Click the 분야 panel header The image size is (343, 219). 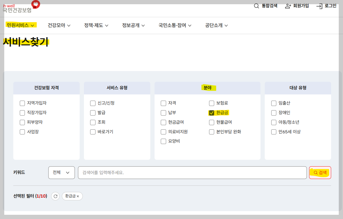(207, 88)
